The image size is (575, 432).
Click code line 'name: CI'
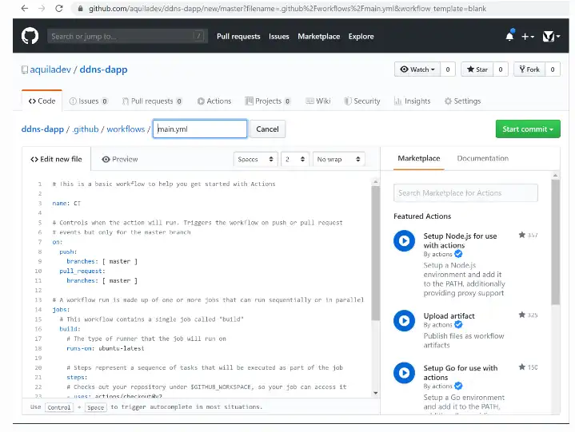(66, 203)
